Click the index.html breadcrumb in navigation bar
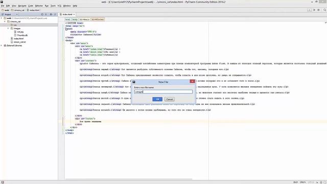327x184 pixels. pyautogui.click(x=33, y=10)
